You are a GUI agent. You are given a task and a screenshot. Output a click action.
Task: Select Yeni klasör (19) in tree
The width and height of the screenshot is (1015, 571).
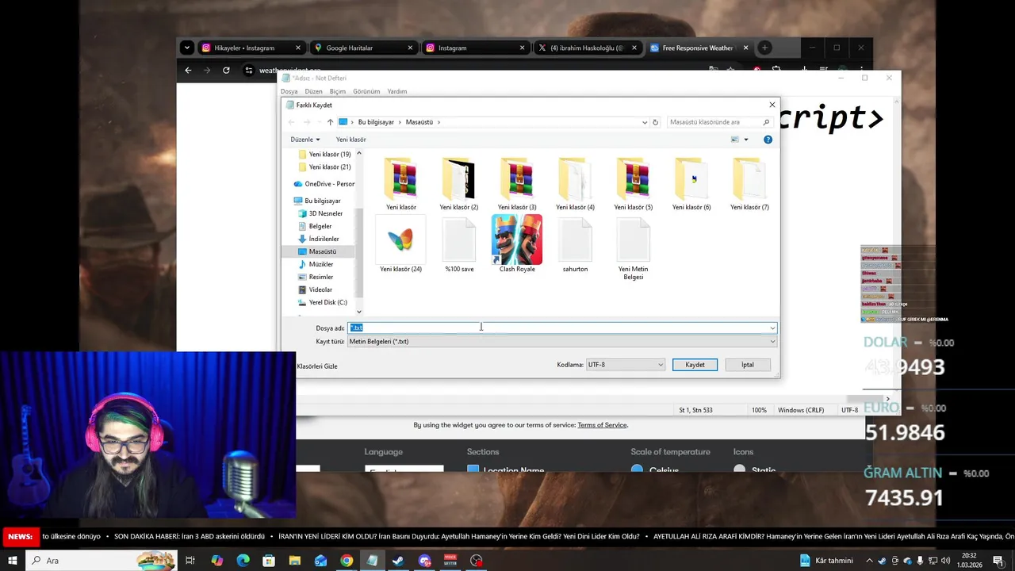pos(324,154)
